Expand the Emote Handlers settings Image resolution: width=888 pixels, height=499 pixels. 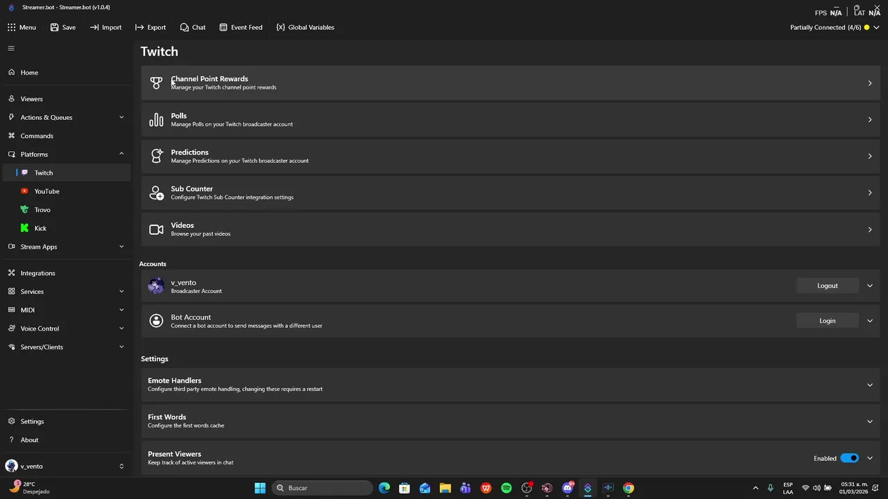[x=511, y=385]
